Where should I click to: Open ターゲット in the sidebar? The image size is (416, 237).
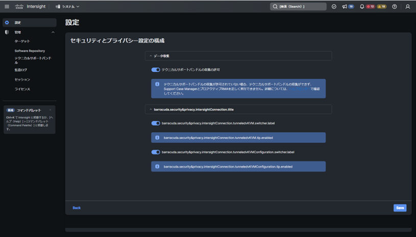coord(22,41)
